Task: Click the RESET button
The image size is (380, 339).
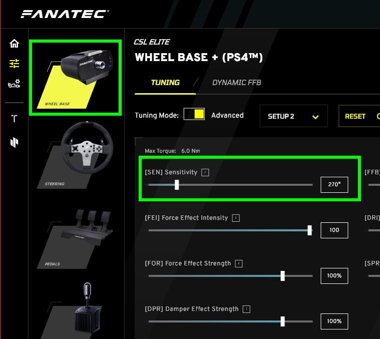Action: coord(359,116)
